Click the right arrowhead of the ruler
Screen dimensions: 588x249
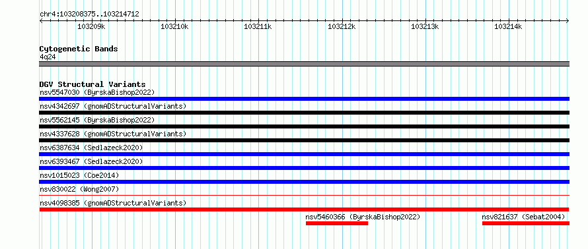pyautogui.click(x=568, y=20)
